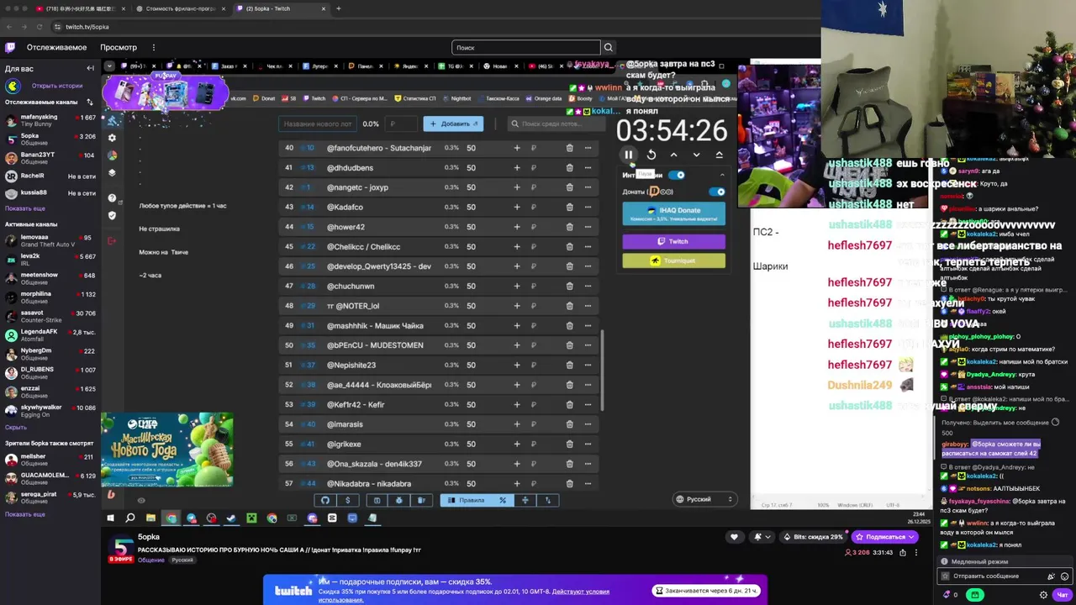Click the green channel points chest button

975,595
